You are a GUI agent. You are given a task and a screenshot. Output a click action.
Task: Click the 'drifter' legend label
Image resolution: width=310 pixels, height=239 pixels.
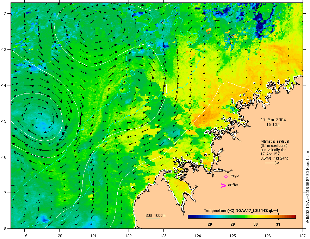click(233, 185)
